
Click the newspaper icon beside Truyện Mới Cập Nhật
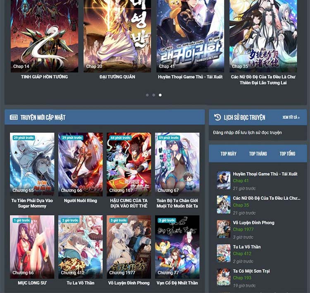click(14, 118)
